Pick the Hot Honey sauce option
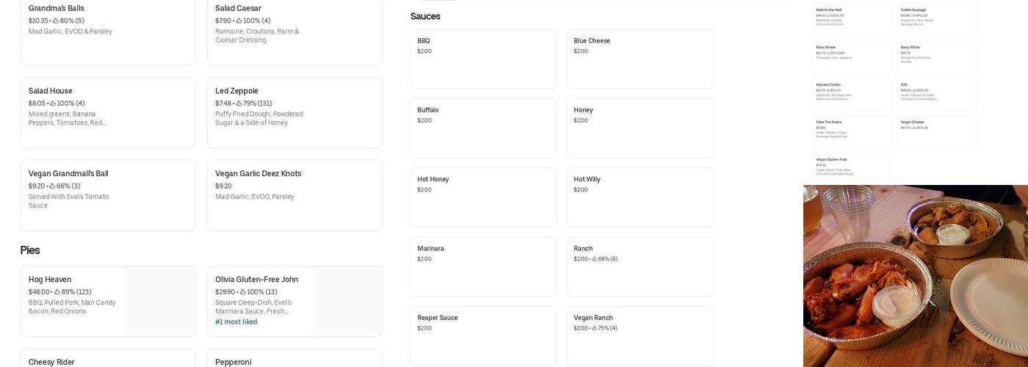 (483, 197)
